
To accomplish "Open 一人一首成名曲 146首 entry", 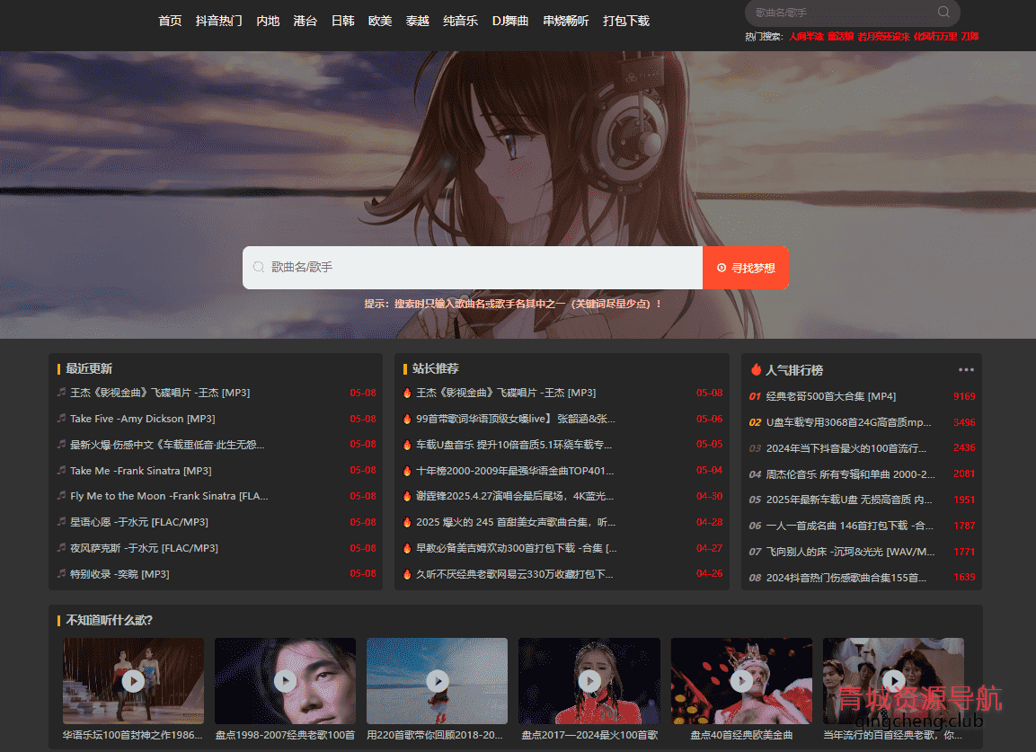I will pos(850,526).
